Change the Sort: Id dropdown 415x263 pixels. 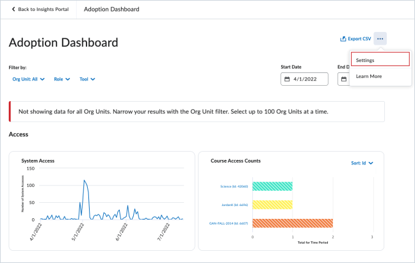(x=362, y=163)
